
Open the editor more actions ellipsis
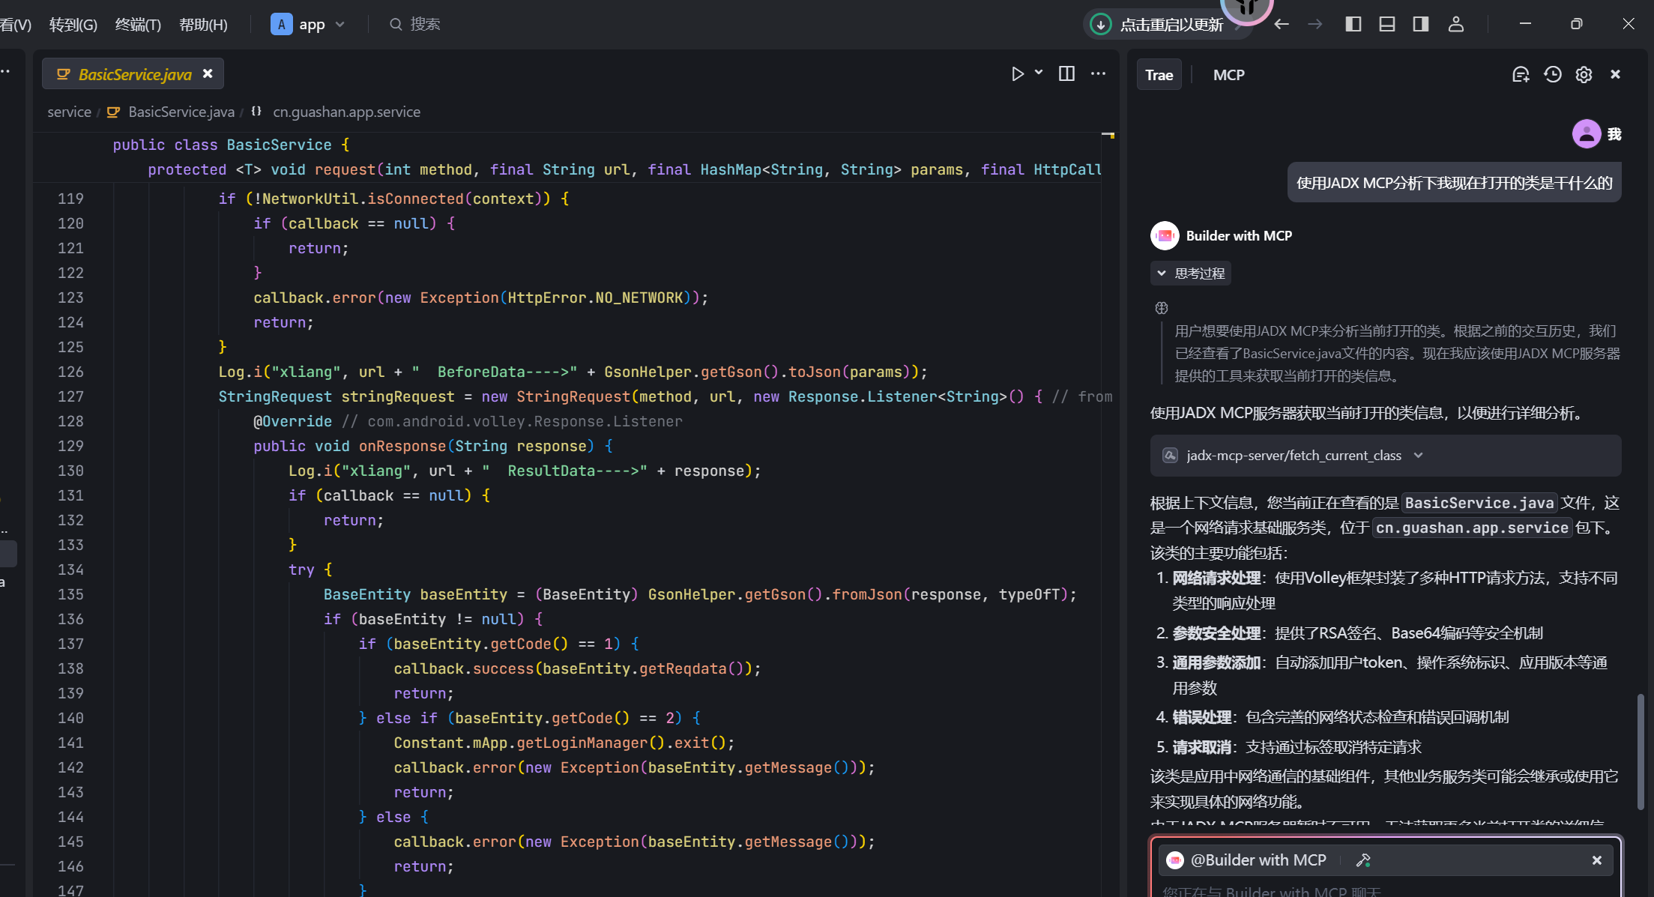point(1098,73)
